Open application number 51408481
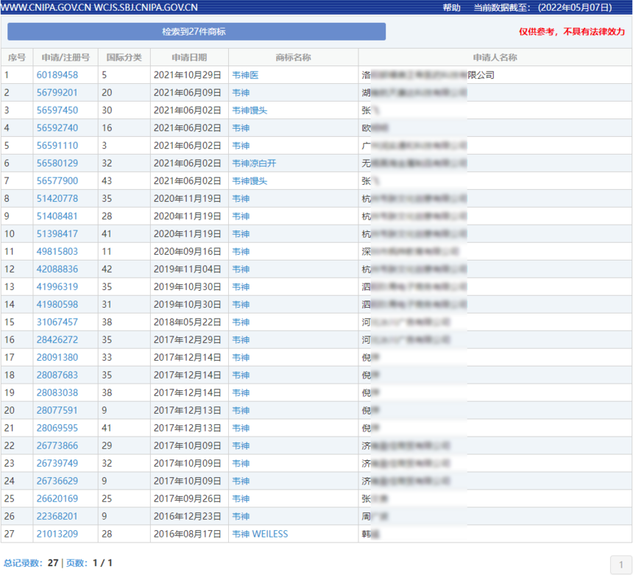Viewport: 633px width, 575px height. 57,216
